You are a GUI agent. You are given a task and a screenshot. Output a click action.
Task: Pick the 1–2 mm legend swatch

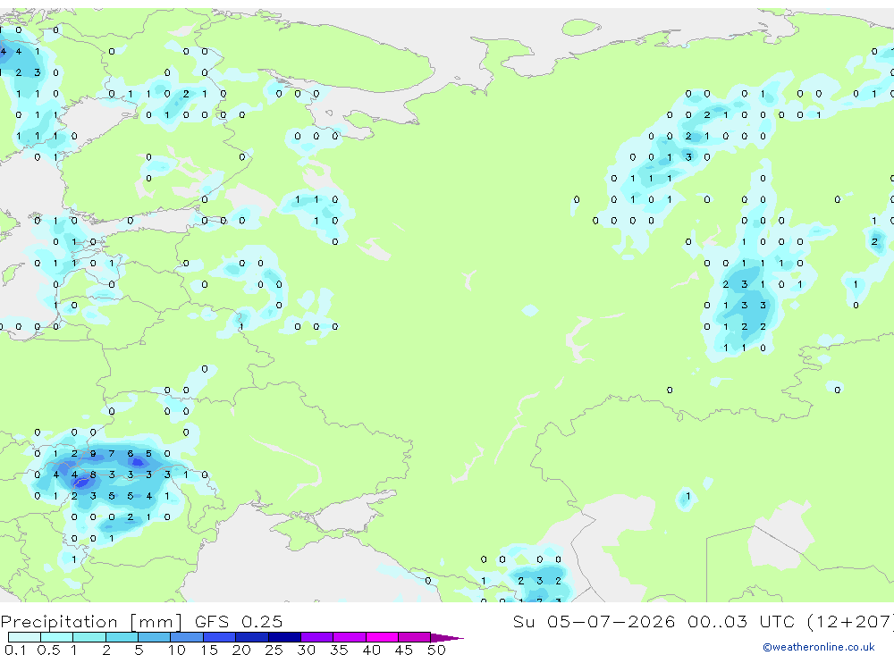(89, 637)
